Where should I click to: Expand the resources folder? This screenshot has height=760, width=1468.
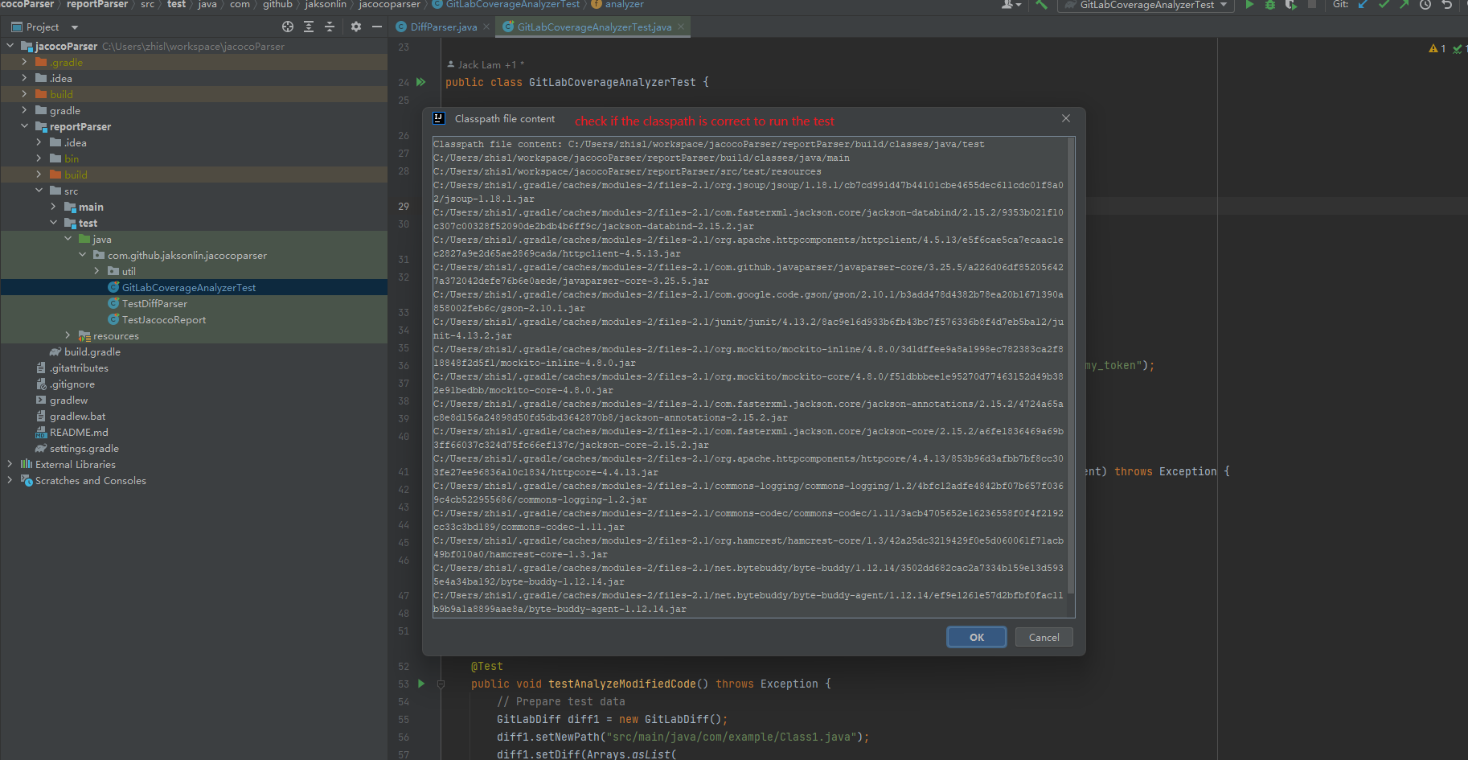click(68, 335)
